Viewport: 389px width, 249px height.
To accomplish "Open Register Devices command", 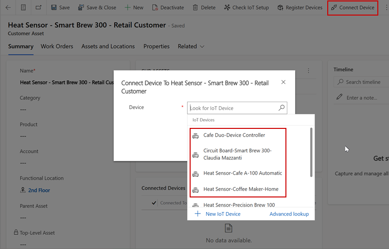I will point(300,7).
